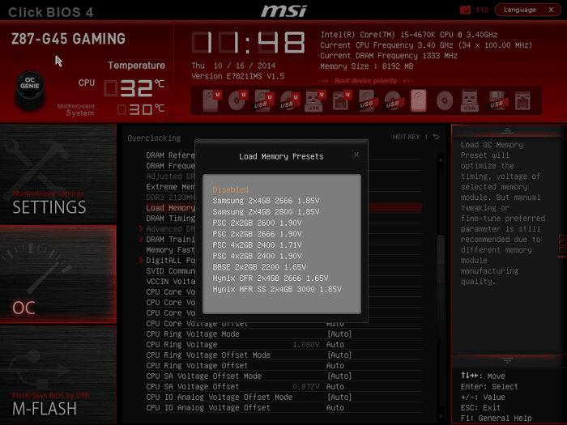The height and width of the screenshot is (425, 567).
Task: Select the Load Memory Preset row
Action: [x=283, y=208]
